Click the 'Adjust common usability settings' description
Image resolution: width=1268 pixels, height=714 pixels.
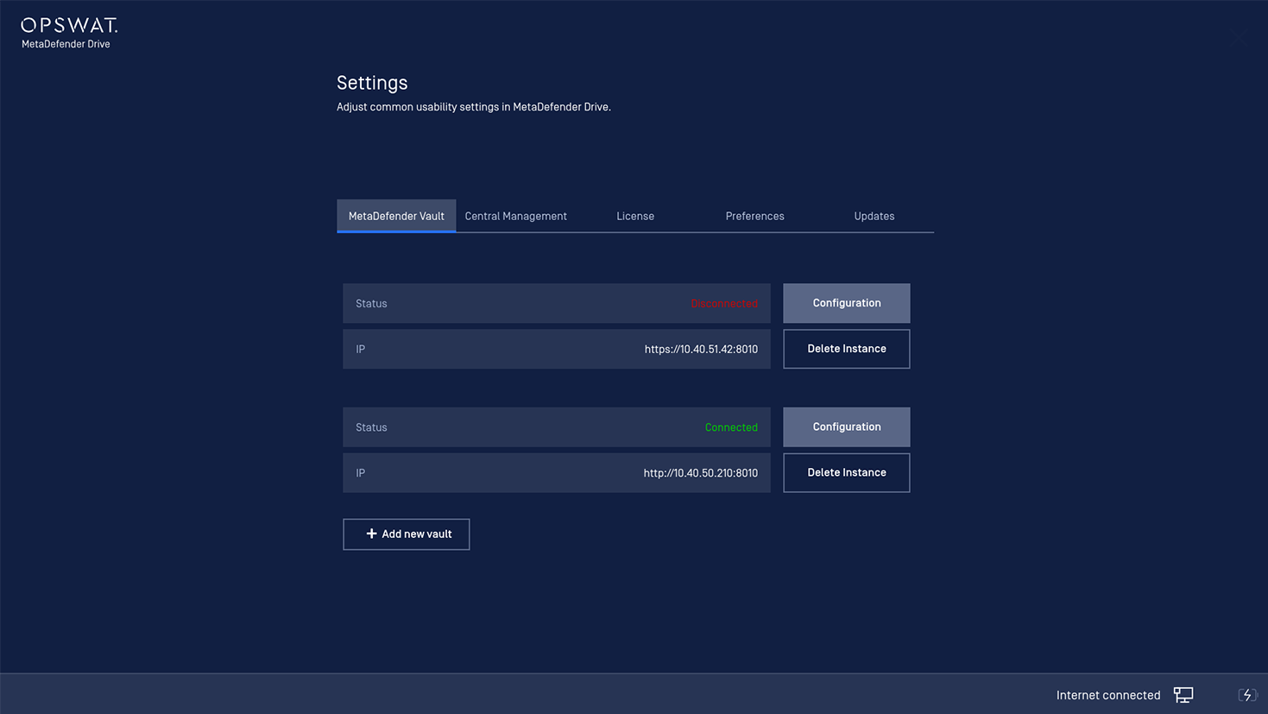tap(474, 107)
